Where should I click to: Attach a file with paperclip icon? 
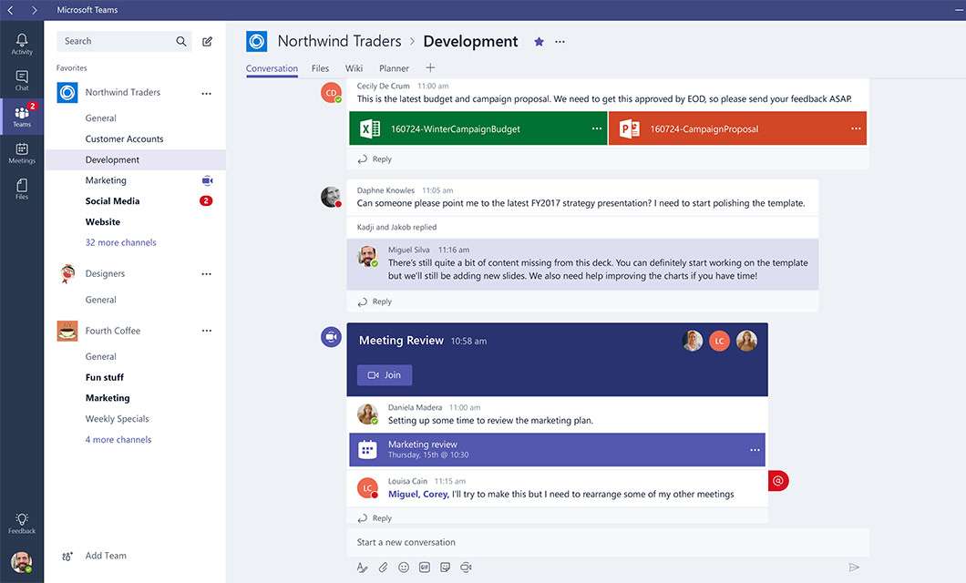click(x=383, y=568)
